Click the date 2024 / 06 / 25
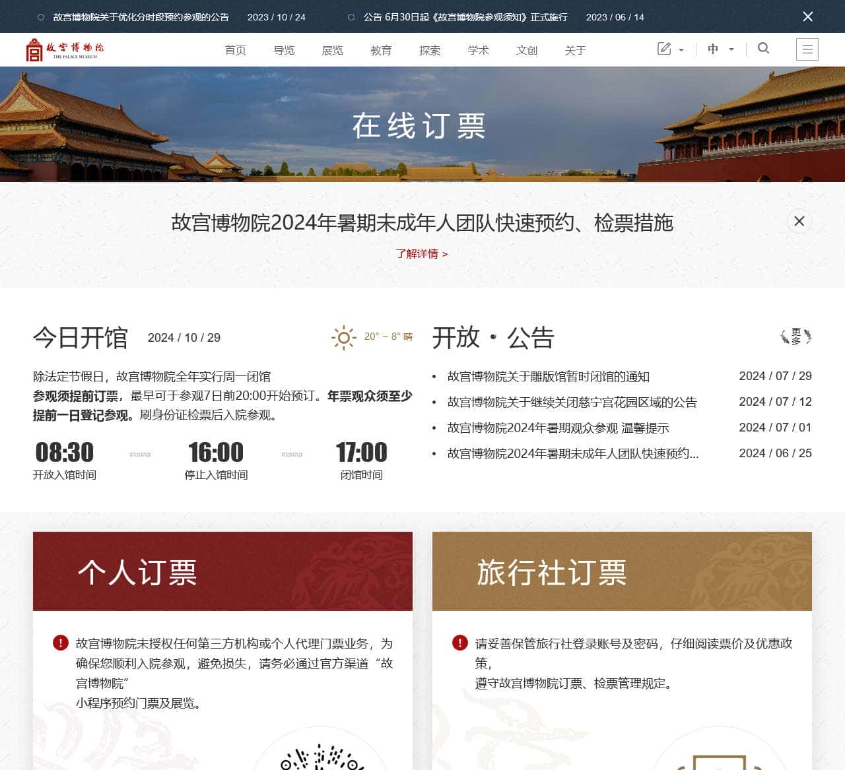845x770 pixels. click(x=775, y=453)
